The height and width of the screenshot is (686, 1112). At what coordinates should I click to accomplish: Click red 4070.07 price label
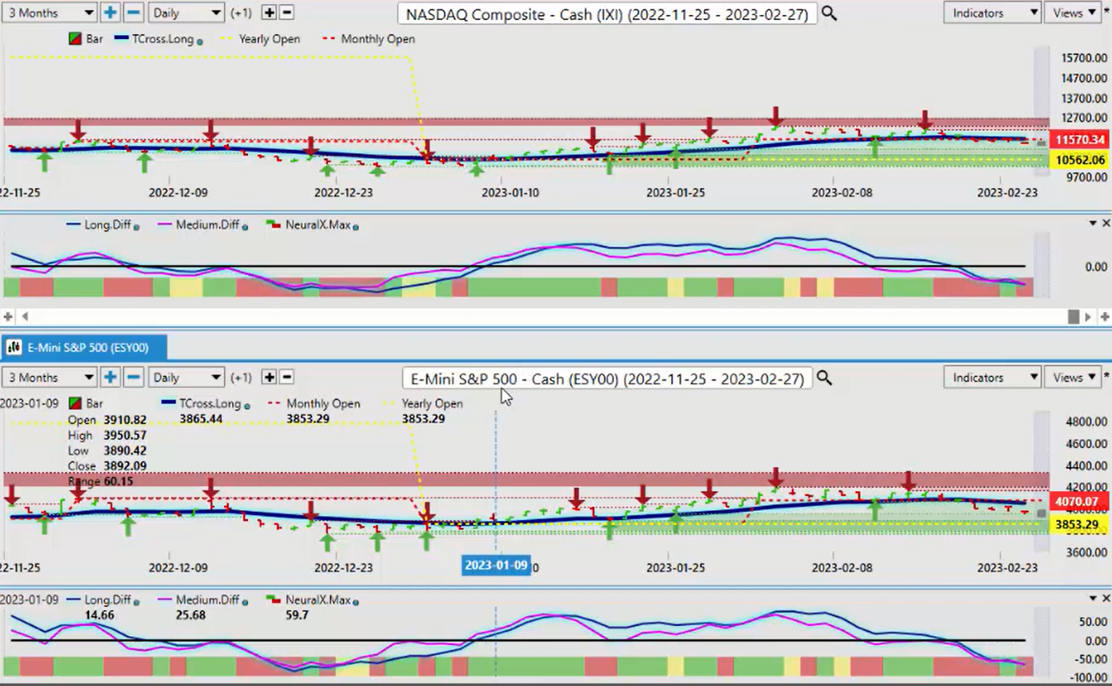coord(1080,502)
